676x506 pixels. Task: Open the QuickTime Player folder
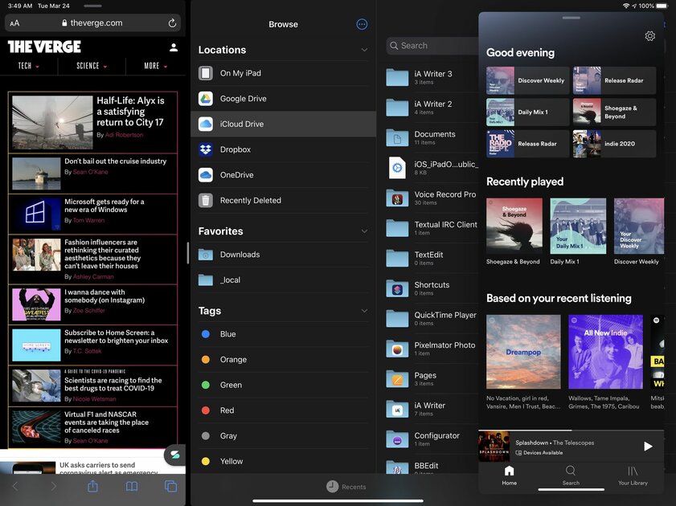pyautogui.click(x=432, y=319)
